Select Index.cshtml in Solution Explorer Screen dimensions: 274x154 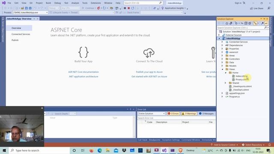[x=241, y=76]
